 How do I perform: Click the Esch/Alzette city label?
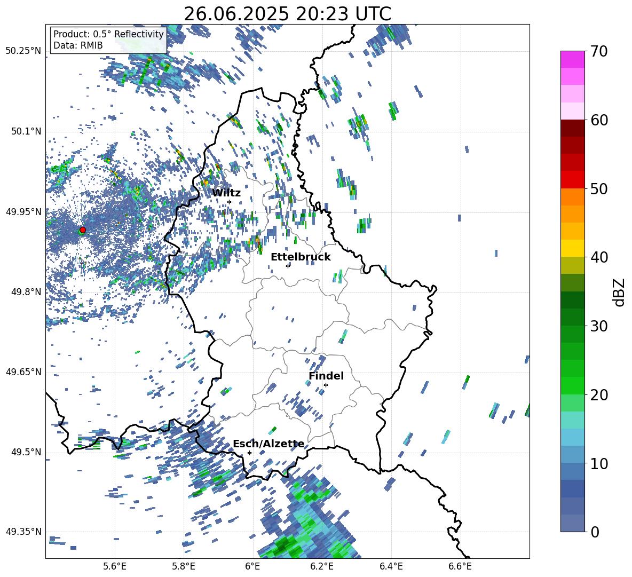268,444
